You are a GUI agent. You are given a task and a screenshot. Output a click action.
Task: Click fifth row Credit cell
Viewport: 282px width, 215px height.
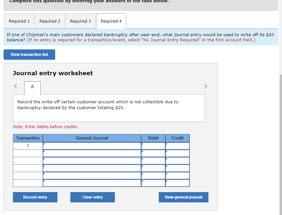click(177, 176)
